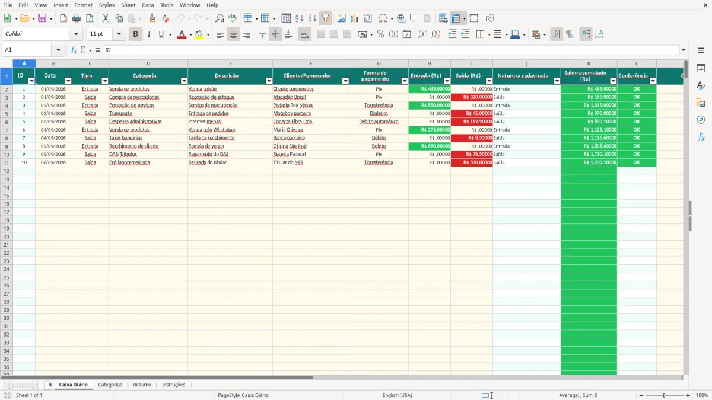Click the Print icon in the toolbar
Image resolution: width=712 pixels, height=400 pixels.
coord(76,18)
